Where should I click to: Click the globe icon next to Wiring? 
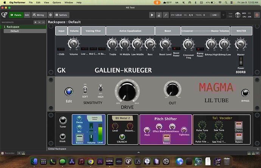point(51,15)
